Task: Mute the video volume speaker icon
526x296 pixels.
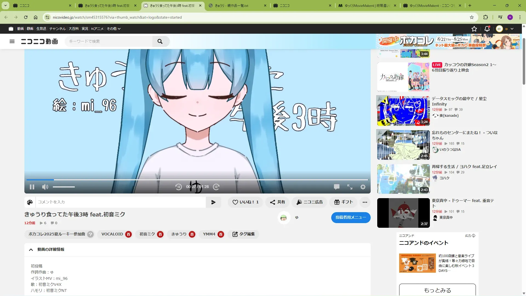Action: pyautogui.click(x=45, y=187)
